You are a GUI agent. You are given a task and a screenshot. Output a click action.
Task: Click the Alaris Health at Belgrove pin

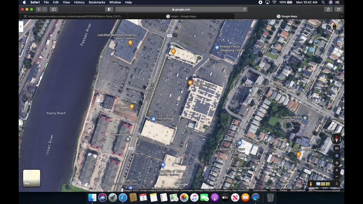pyautogui.click(x=251, y=91)
